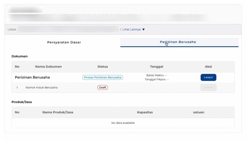Viewport: 249px width, 143px height.
Task: Expand the Lihat Lainnya location dropdown
Action: (133, 30)
